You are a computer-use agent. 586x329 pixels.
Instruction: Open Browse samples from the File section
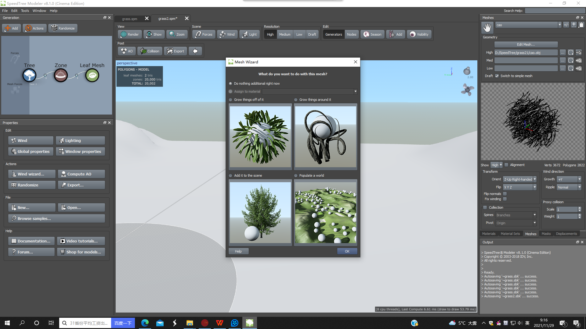56,218
